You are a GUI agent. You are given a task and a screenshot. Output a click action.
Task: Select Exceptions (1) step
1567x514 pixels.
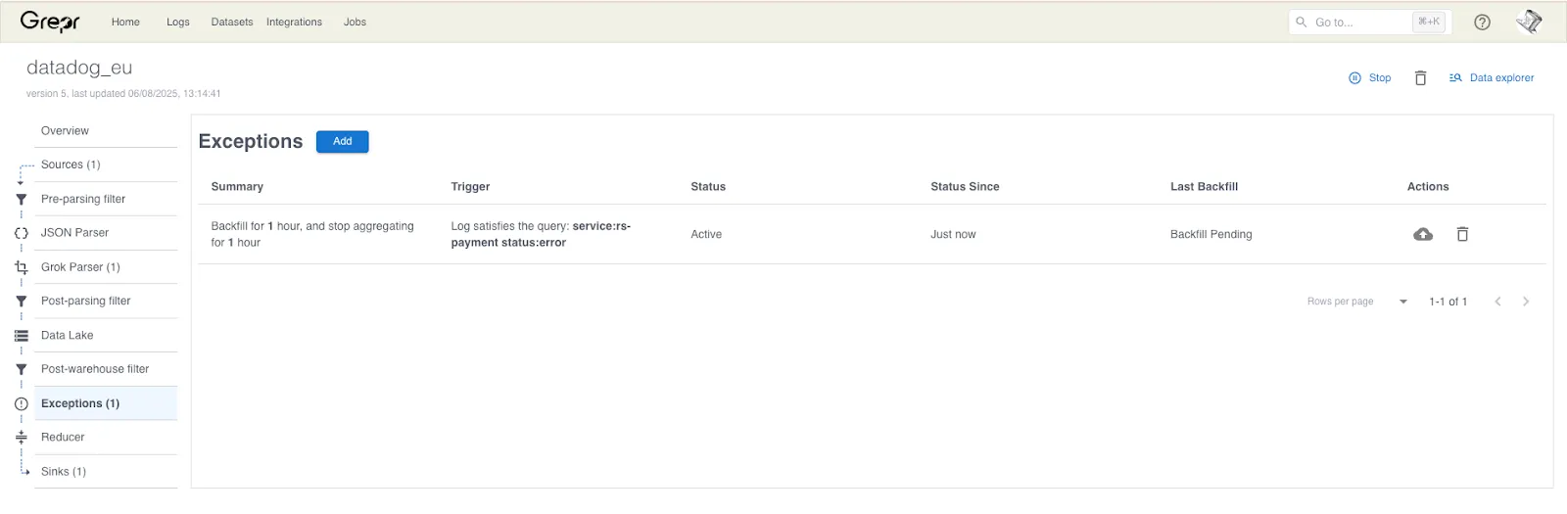[x=106, y=403]
